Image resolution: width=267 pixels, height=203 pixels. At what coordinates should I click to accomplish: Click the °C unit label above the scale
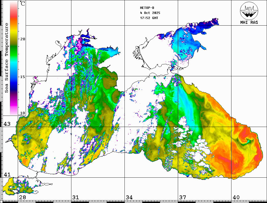click(x=23, y=4)
